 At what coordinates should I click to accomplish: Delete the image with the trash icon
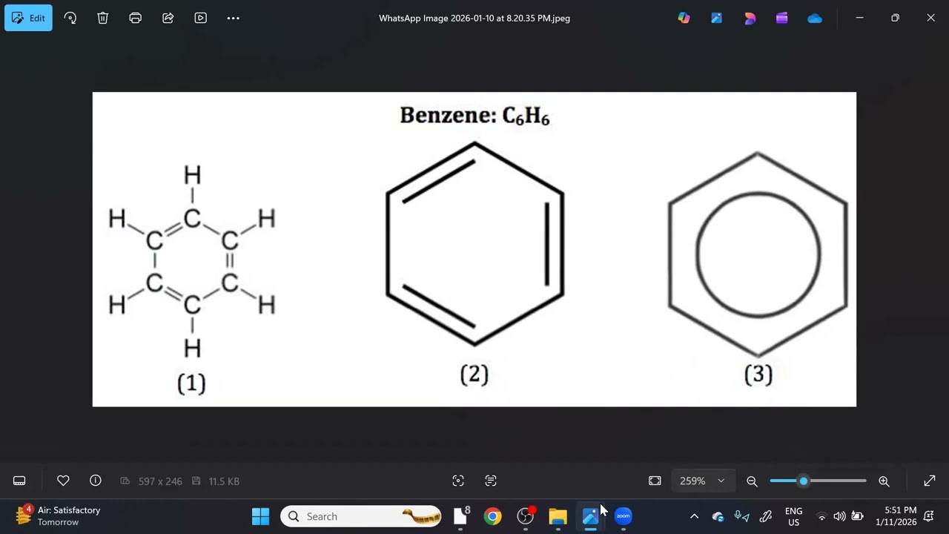point(103,18)
